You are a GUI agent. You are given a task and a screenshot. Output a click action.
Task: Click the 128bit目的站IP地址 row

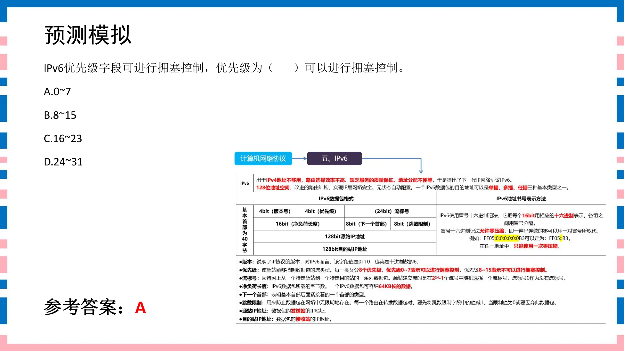point(345,249)
